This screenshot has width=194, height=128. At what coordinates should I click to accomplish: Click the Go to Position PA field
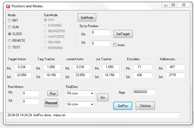(x=101, y=33)
